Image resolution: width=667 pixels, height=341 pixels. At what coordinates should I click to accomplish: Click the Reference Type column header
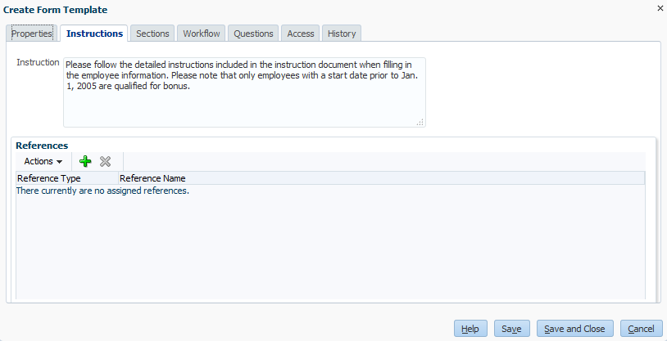coord(49,178)
